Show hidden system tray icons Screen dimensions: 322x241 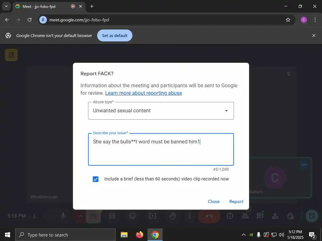[244, 235]
